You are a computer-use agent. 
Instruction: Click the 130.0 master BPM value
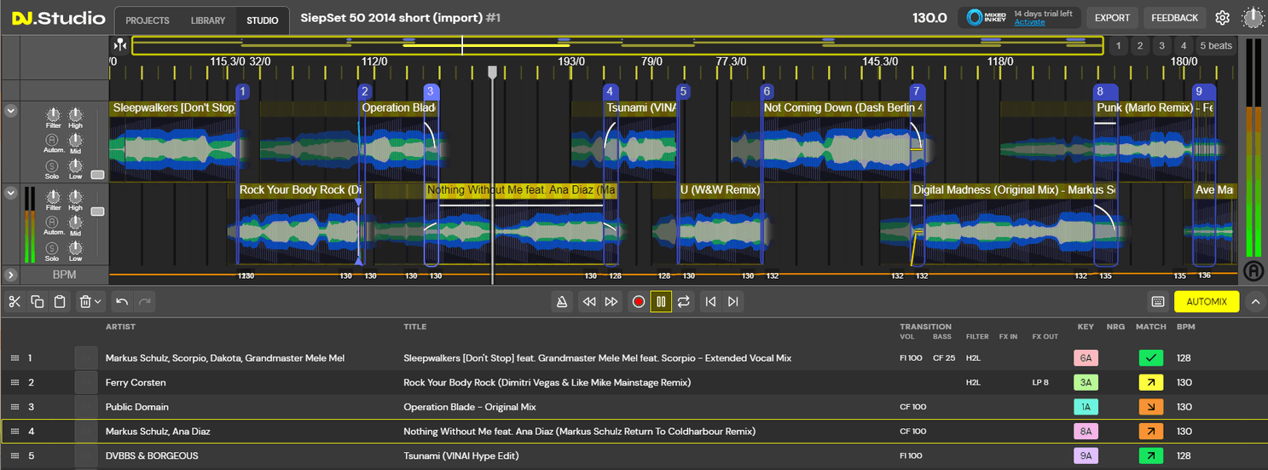pos(929,18)
